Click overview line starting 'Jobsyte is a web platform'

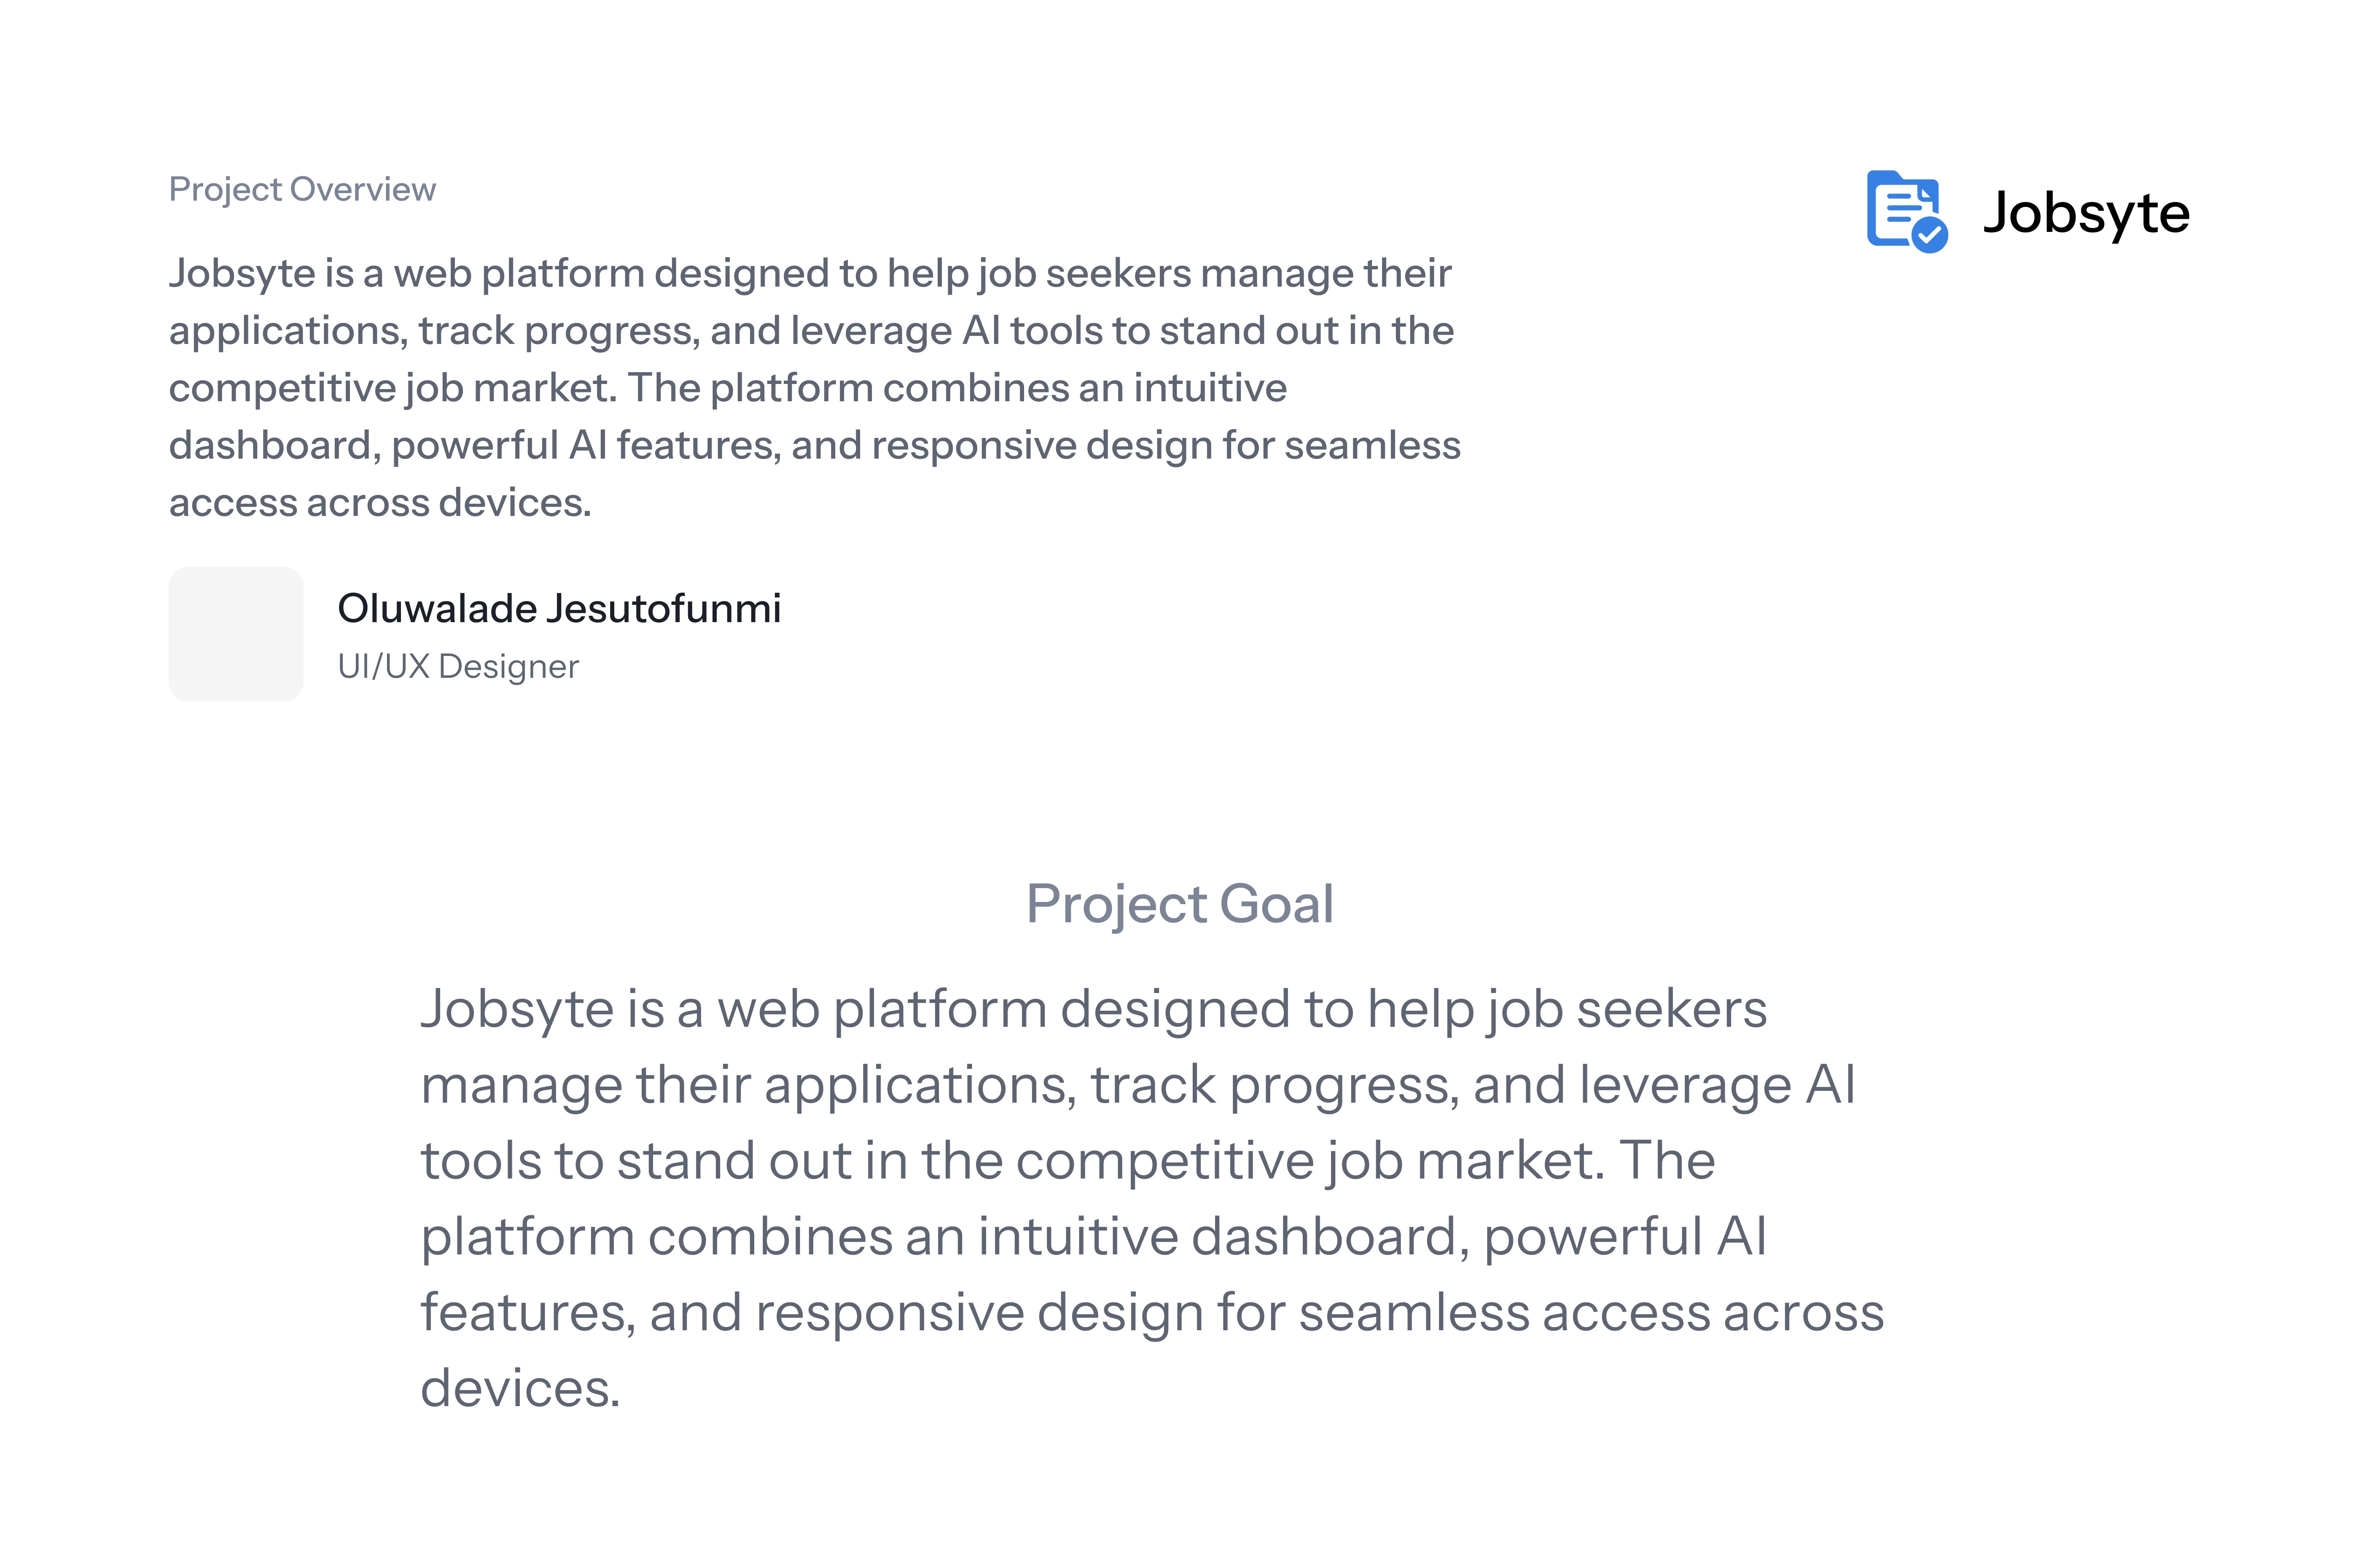809,273
